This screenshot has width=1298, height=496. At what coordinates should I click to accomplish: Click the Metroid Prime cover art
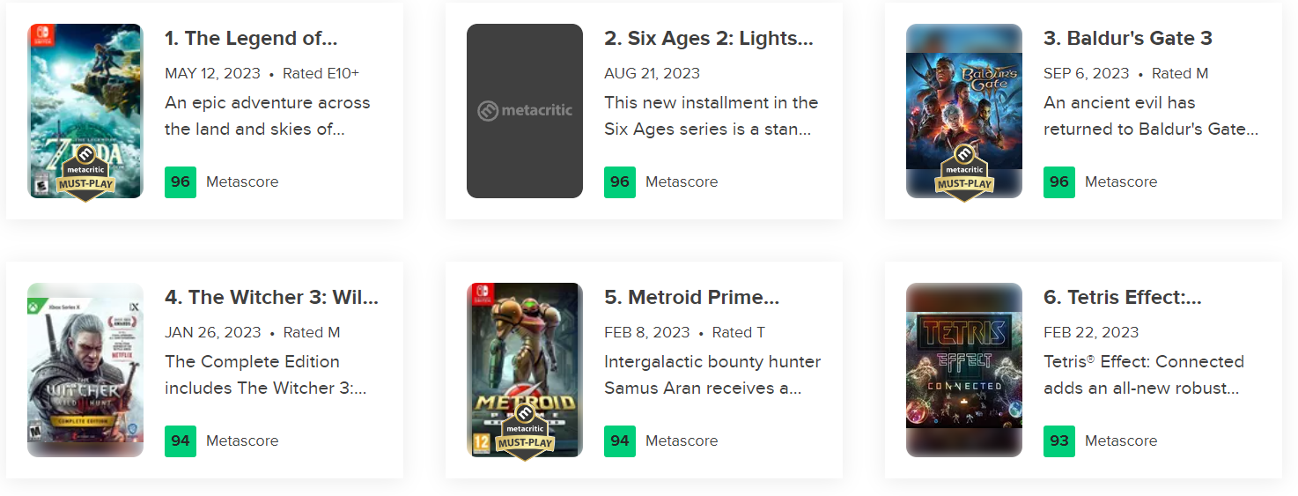tap(525, 370)
